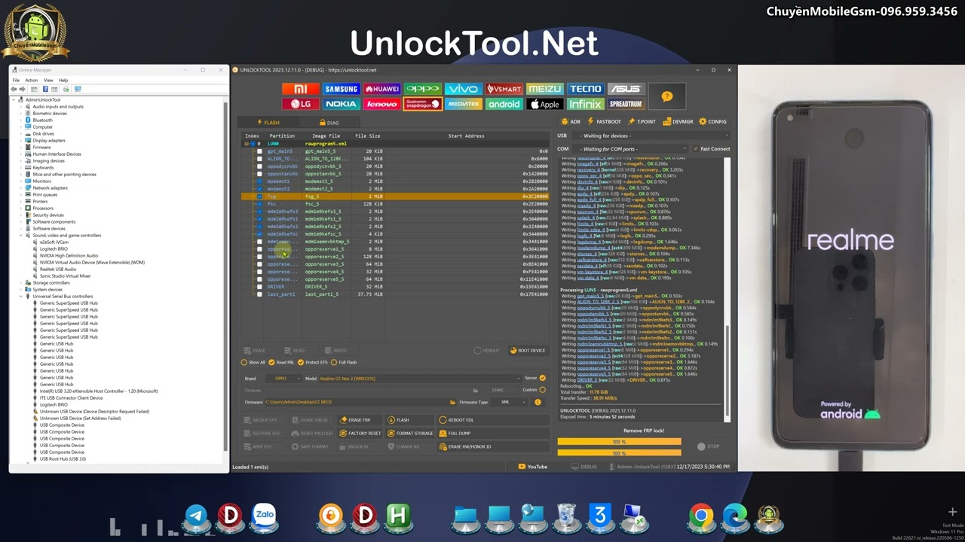Open the T.POINT test point viewer
Screen dimensions: 965x542
click(642, 121)
